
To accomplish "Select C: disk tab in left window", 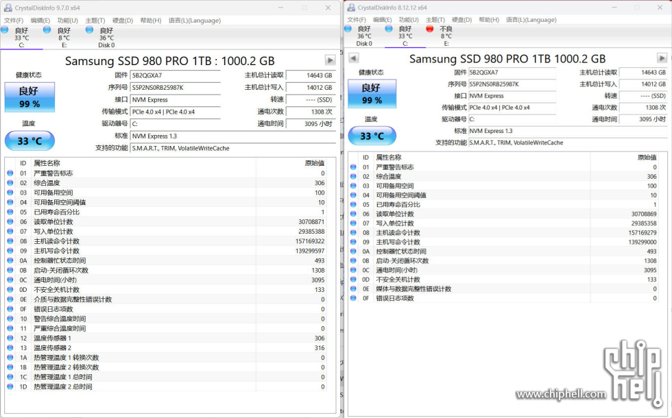I will pyautogui.click(x=21, y=37).
